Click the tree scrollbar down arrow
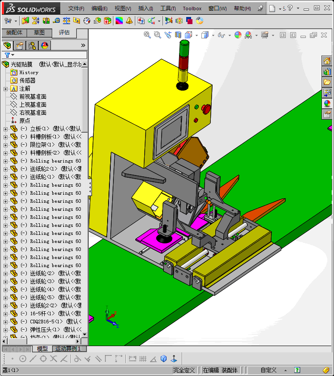Viewport: 334px width, 376px height. (x=85, y=334)
